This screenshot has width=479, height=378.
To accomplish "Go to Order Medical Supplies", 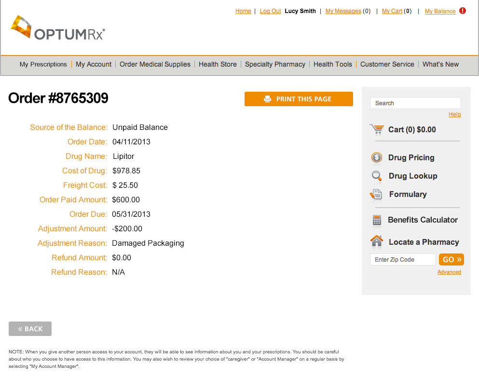I will 155,64.
